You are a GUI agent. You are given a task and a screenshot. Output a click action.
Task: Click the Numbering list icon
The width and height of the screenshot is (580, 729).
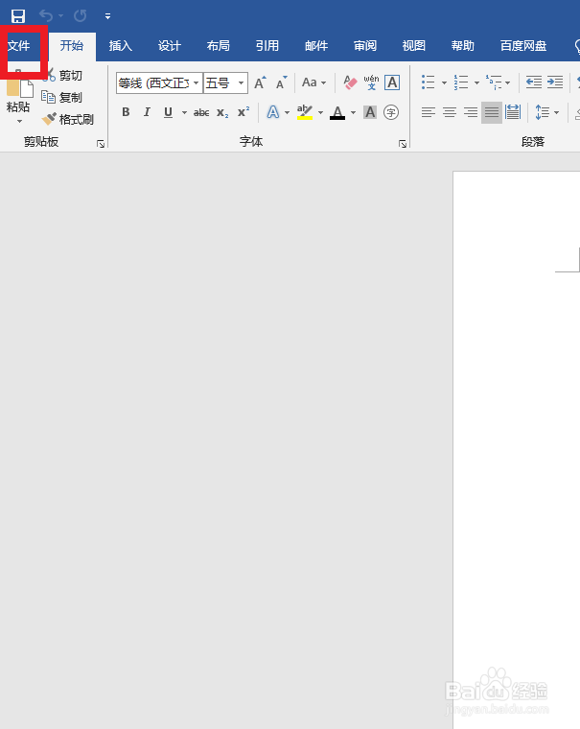(461, 82)
